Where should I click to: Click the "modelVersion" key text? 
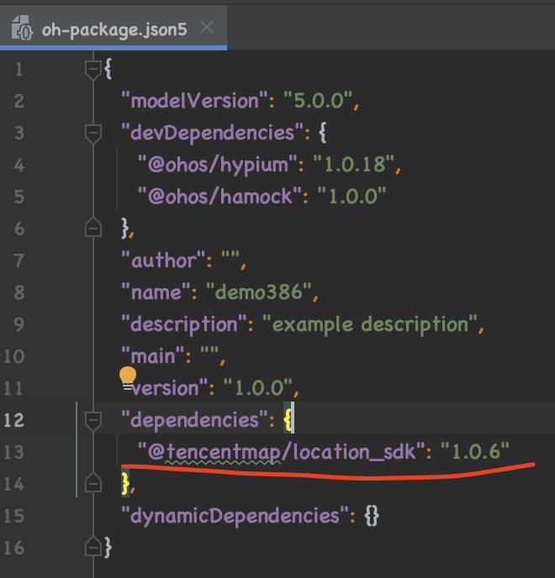(193, 101)
